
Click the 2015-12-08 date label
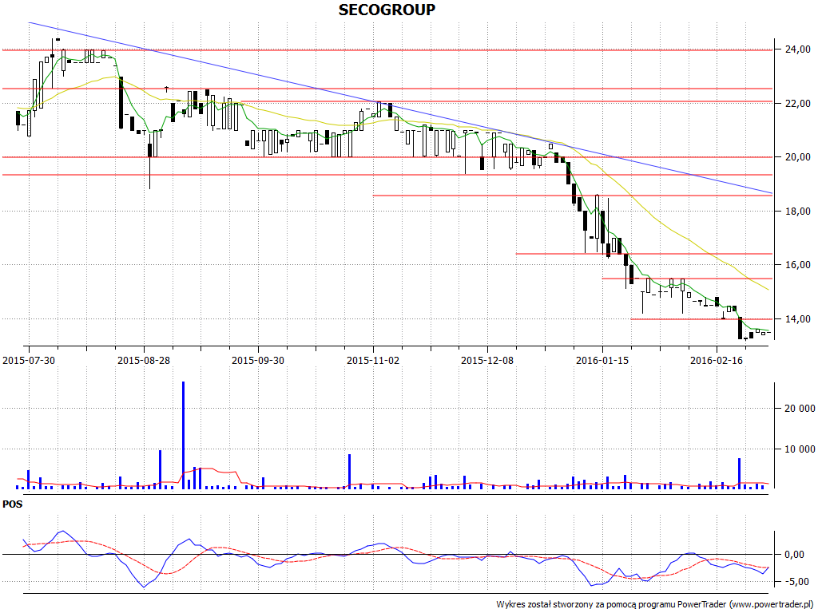[x=487, y=361]
